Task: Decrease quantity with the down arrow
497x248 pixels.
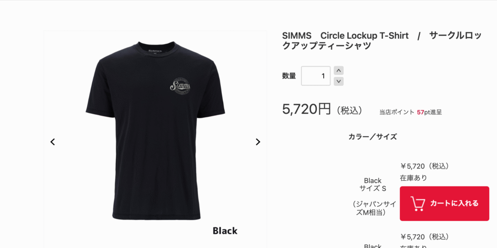Action: click(x=339, y=81)
